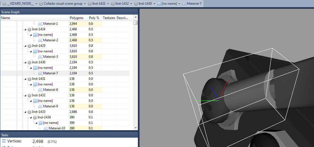Select the Material-10 tree row label
This screenshot has height=147, width=314.
pos(57,128)
